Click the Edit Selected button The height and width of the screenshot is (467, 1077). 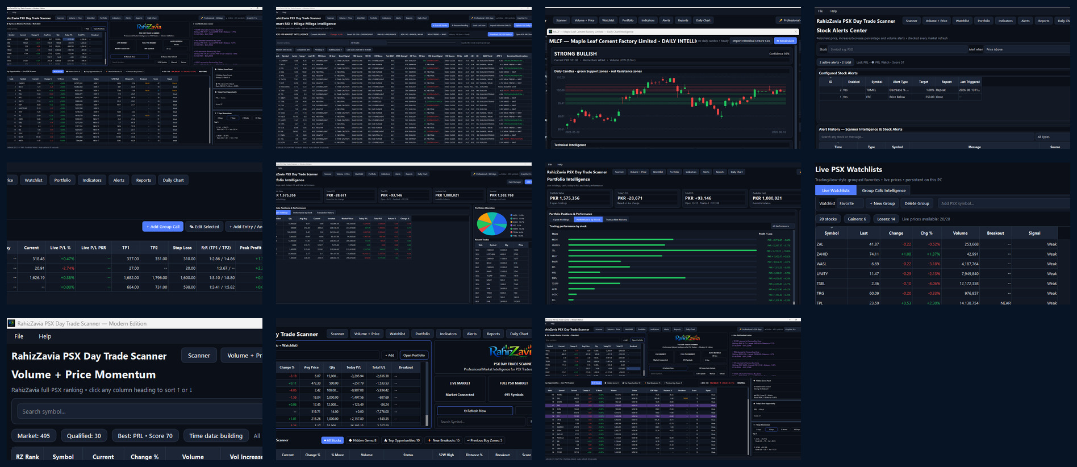[x=204, y=227]
